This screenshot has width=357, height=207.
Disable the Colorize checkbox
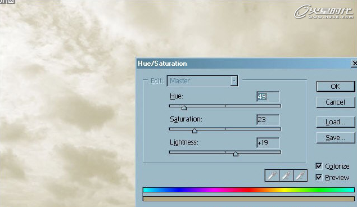click(x=319, y=166)
